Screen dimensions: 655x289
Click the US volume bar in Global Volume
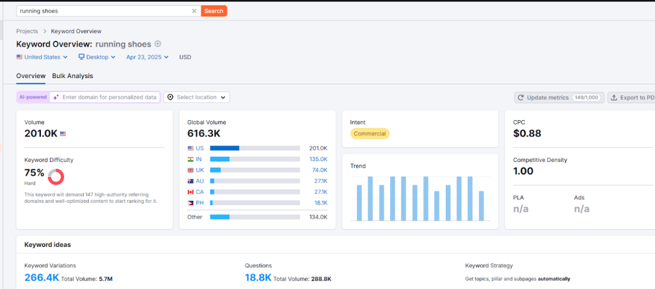(x=255, y=148)
